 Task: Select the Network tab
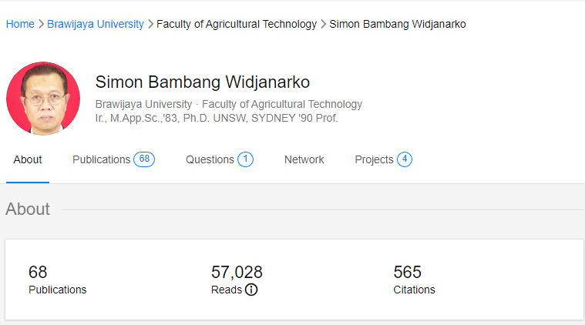304,159
